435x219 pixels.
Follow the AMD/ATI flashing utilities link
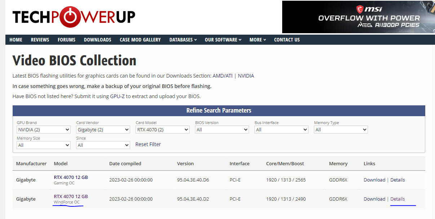tap(223, 76)
